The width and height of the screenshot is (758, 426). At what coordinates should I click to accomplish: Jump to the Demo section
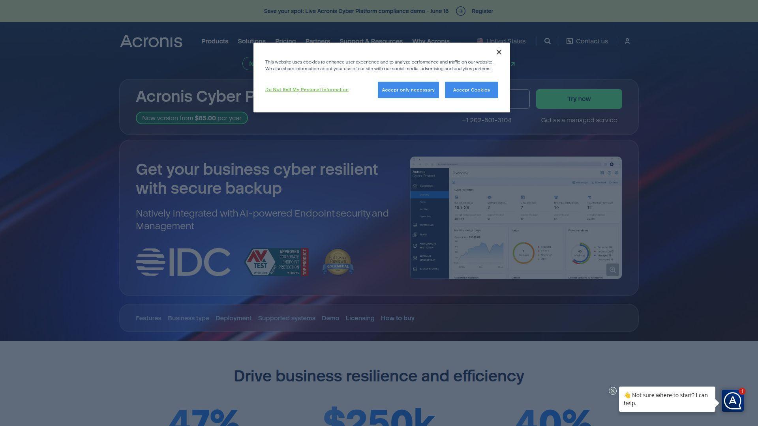point(330,318)
